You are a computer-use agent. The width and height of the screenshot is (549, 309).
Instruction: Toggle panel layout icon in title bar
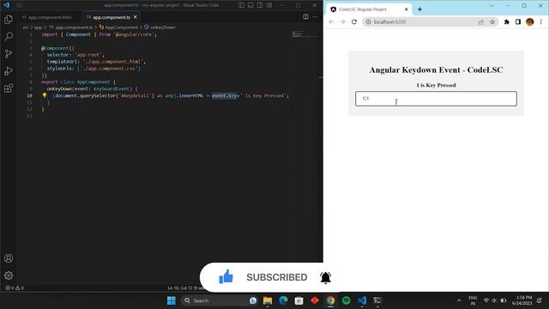tap(250, 5)
